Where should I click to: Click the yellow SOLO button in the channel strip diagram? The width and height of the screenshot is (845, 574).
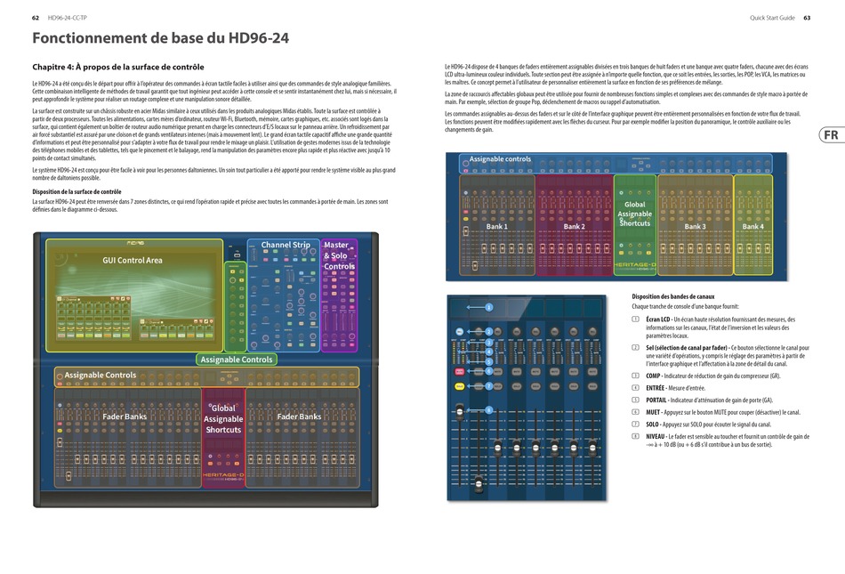coord(460,386)
